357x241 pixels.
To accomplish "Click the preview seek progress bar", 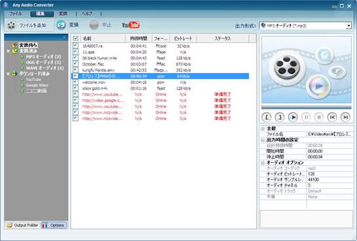I will (307, 107).
